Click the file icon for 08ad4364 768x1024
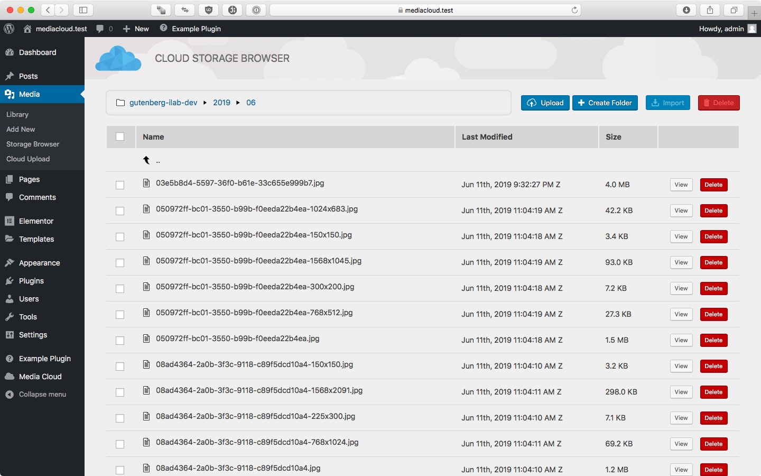 coord(146,442)
